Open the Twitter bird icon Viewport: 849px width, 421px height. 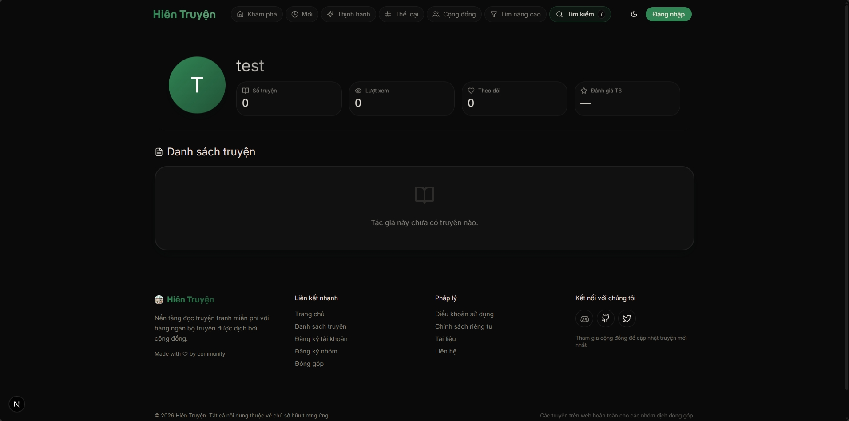[x=627, y=318]
